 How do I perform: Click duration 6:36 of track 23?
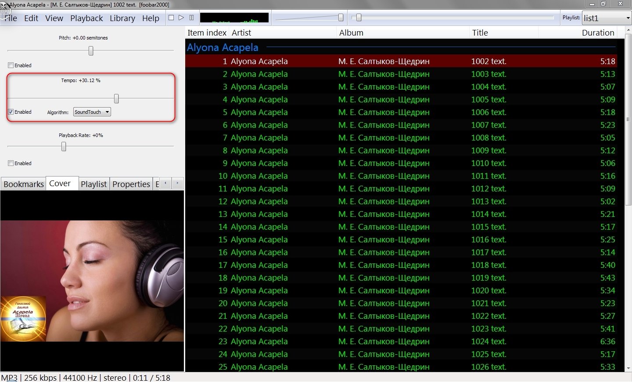pyautogui.click(x=608, y=341)
